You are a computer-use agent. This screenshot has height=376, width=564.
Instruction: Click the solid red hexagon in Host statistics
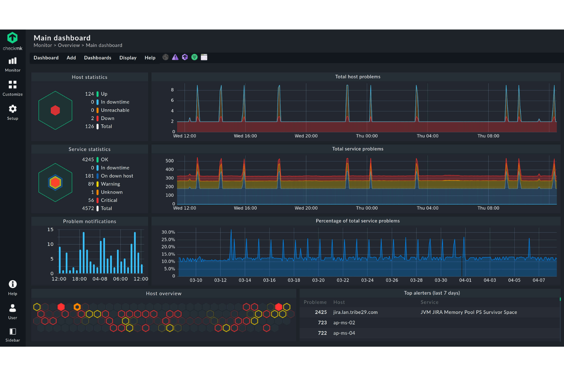[x=55, y=110]
